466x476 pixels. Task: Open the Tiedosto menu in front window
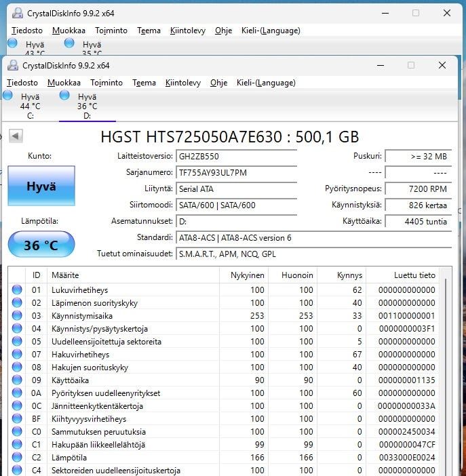pyautogui.click(x=22, y=83)
